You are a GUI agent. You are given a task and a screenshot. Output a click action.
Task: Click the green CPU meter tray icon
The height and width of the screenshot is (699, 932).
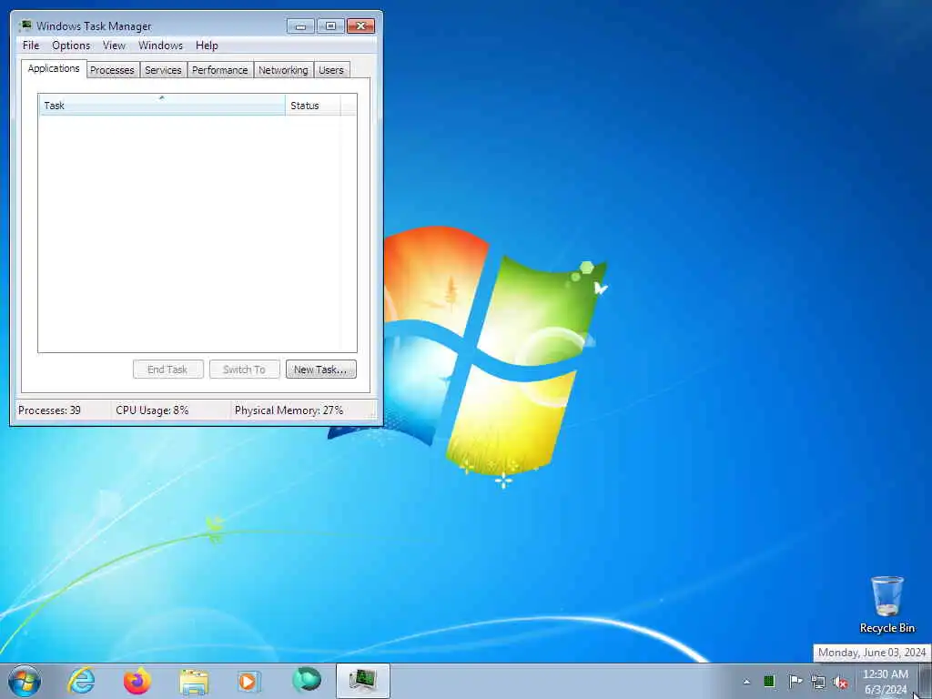[x=769, y=681]
